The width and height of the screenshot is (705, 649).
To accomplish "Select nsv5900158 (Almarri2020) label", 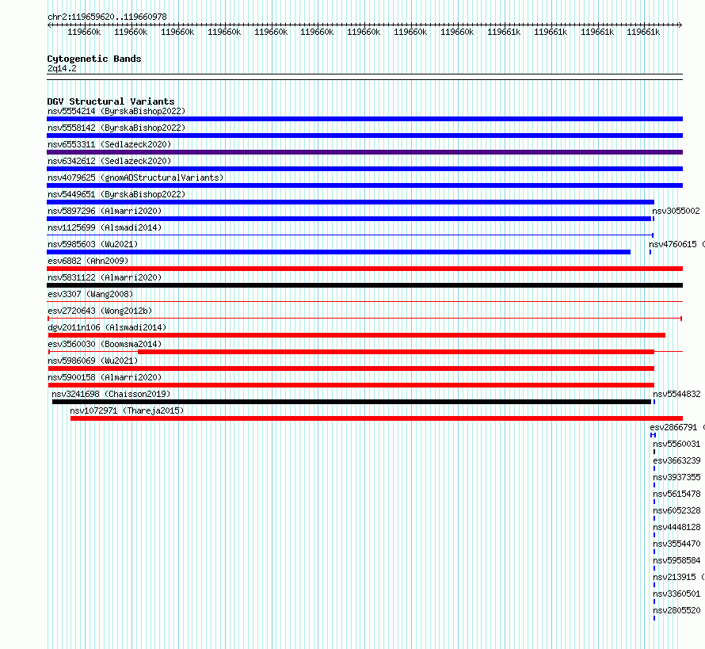I will (105, 377).
